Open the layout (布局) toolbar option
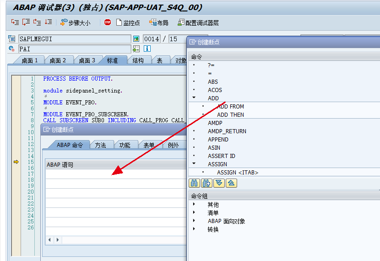The image size is (380, 261). (159, 22)
